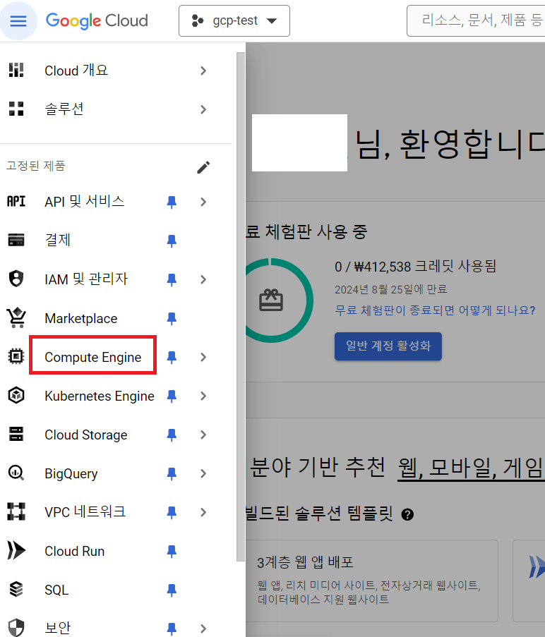The height and width of the screenshot is (637, 545).
Task: Open BigQuery
Action: pyautogui.click(x=71, y=473)
